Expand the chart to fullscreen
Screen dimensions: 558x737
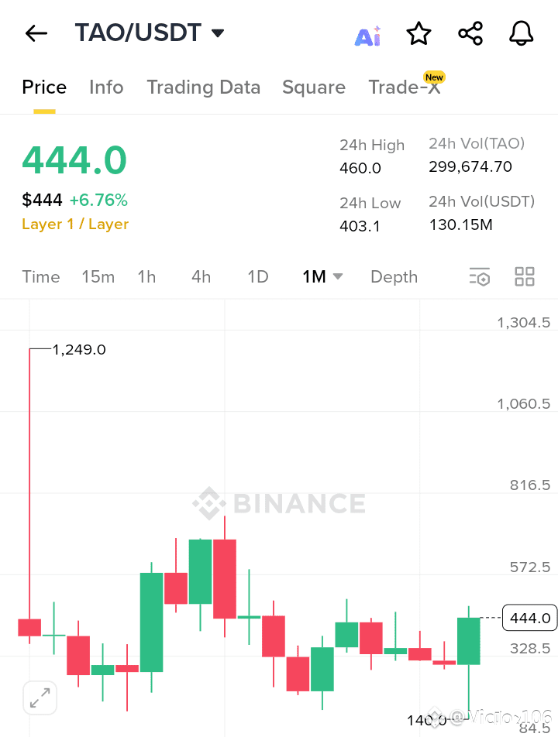pyautogui.click(x=40, y=698)
